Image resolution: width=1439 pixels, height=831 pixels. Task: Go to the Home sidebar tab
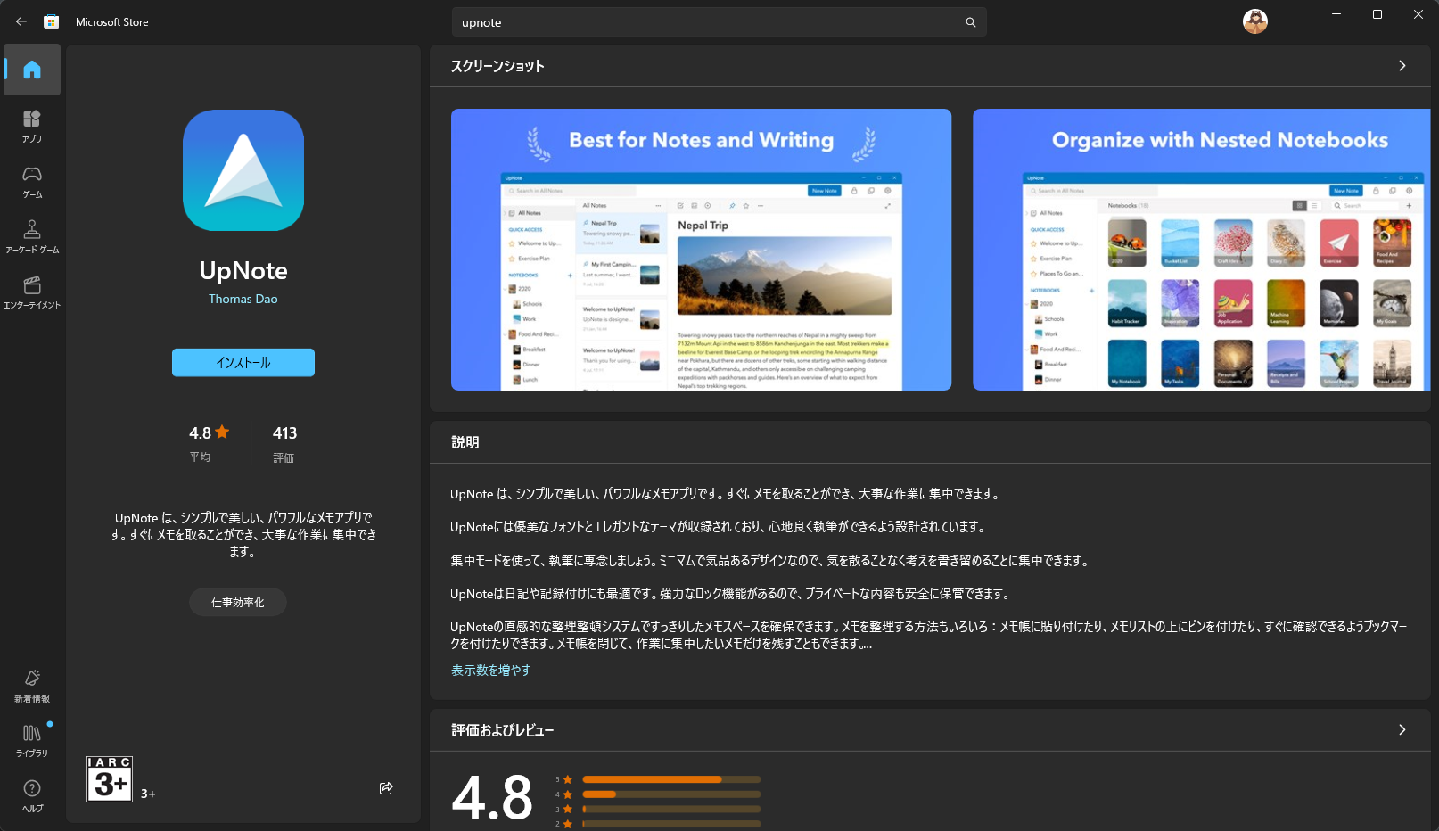coord(32,70)
